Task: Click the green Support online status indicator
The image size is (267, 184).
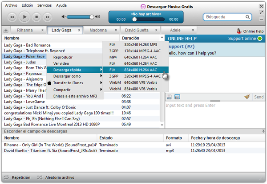Action: point(260,39)
